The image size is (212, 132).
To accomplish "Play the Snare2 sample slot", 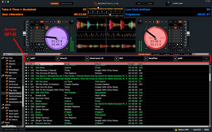I will pos(57,59).
